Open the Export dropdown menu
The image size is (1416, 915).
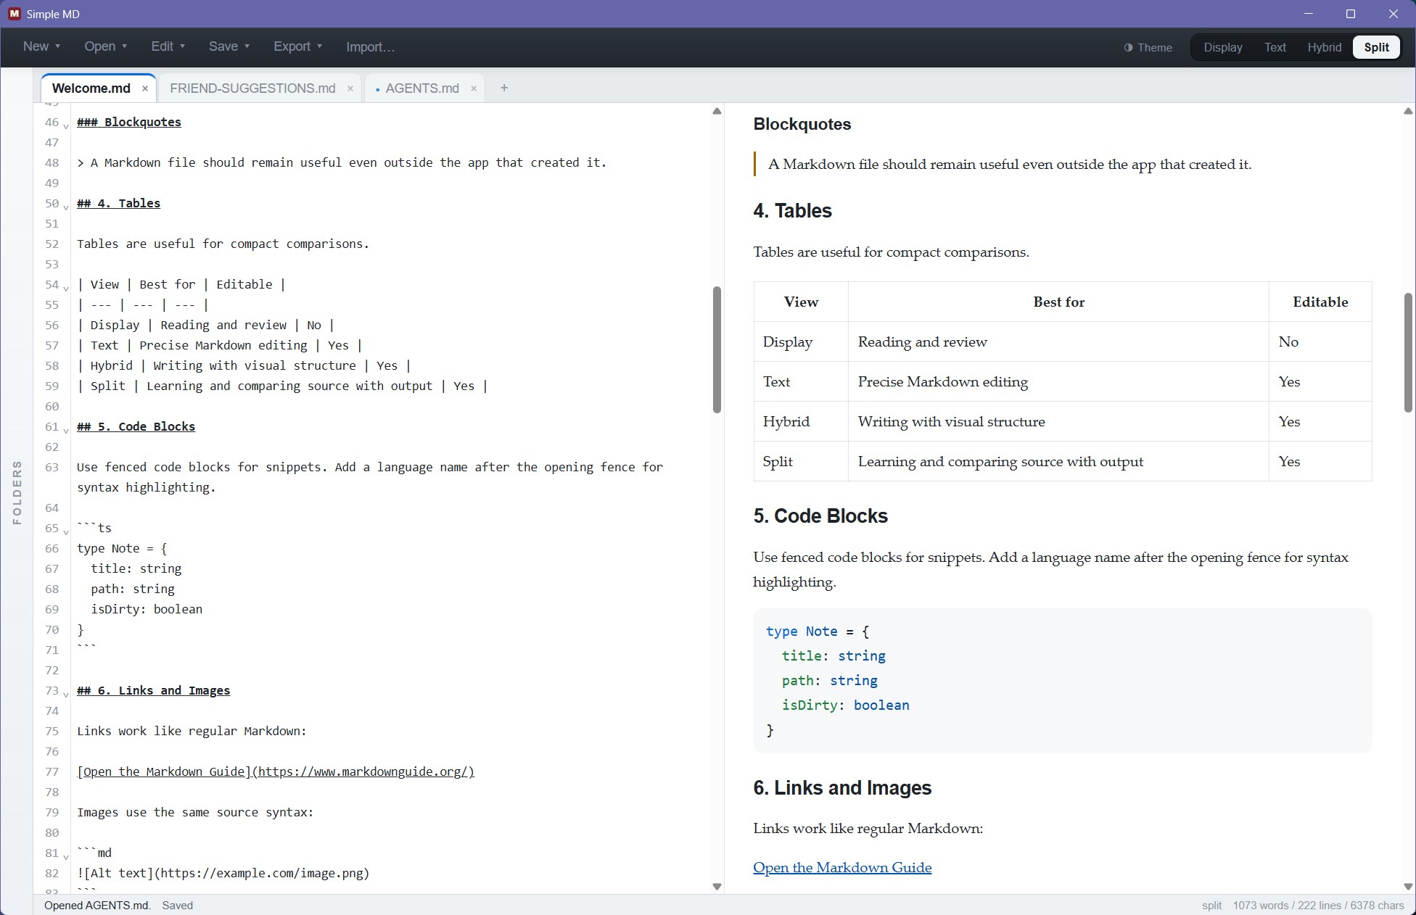[297, 46]
